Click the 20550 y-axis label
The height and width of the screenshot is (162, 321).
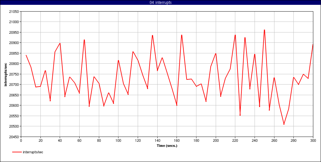tap(14, 116)
